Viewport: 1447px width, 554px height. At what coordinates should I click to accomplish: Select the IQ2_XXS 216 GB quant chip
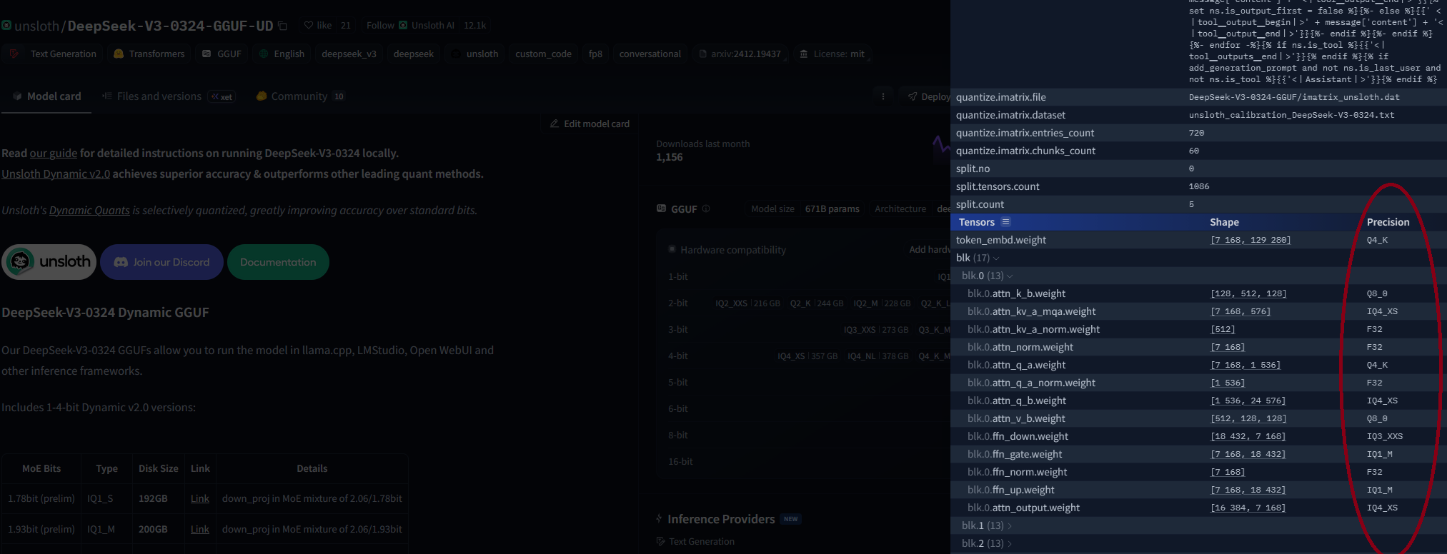[x=747, y=303]
